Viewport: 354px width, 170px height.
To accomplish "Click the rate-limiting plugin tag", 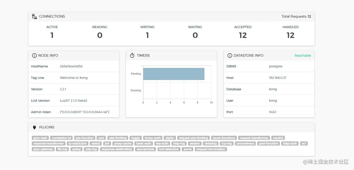I will point(118,138).
